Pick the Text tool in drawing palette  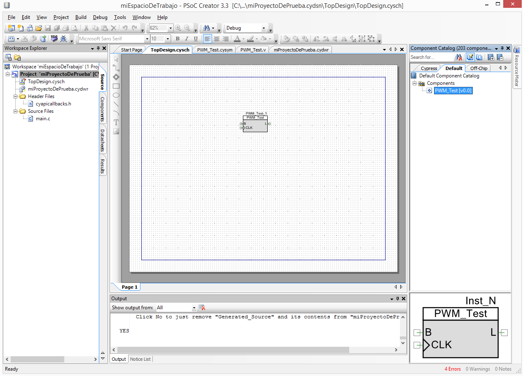pyautogui.click(x=116, y=122)
